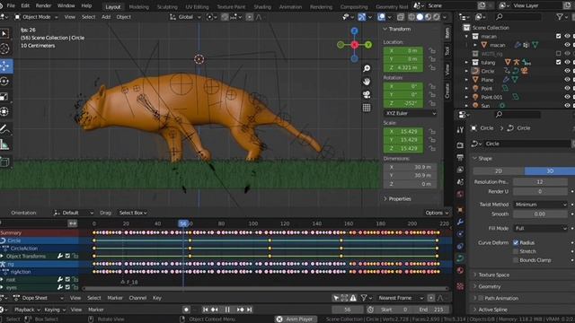Click the pan view hand icon

[367, 82]
